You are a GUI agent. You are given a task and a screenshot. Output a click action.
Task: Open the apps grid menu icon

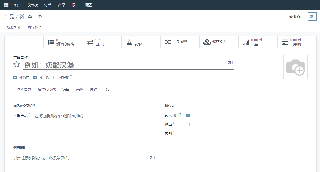(6, 5)
